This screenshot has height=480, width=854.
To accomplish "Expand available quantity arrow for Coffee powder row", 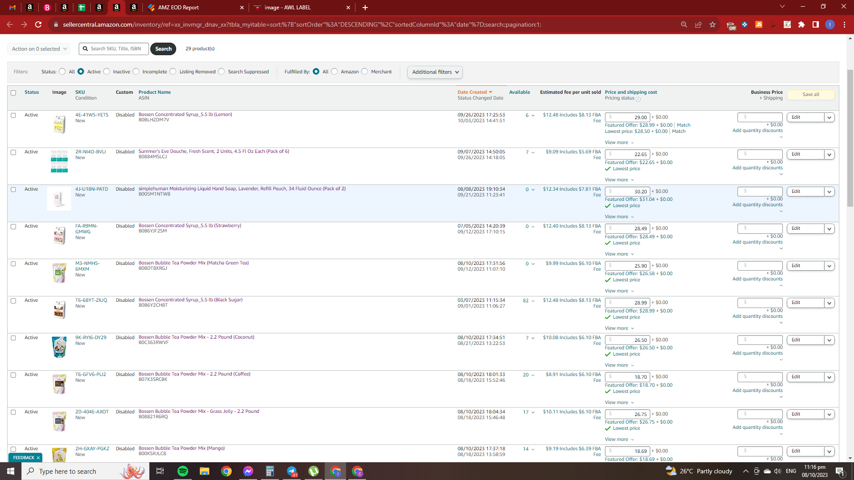I will point(533,375).
